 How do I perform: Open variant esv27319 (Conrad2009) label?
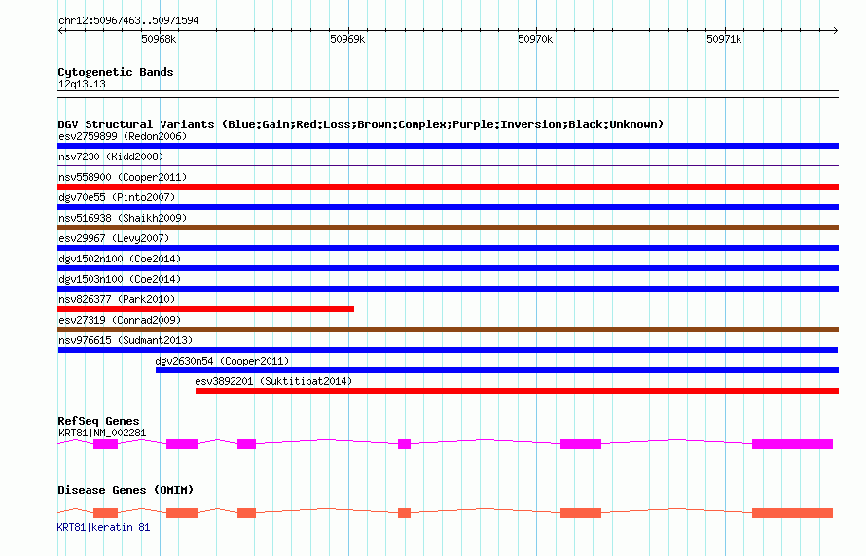[x=120, y=320]
